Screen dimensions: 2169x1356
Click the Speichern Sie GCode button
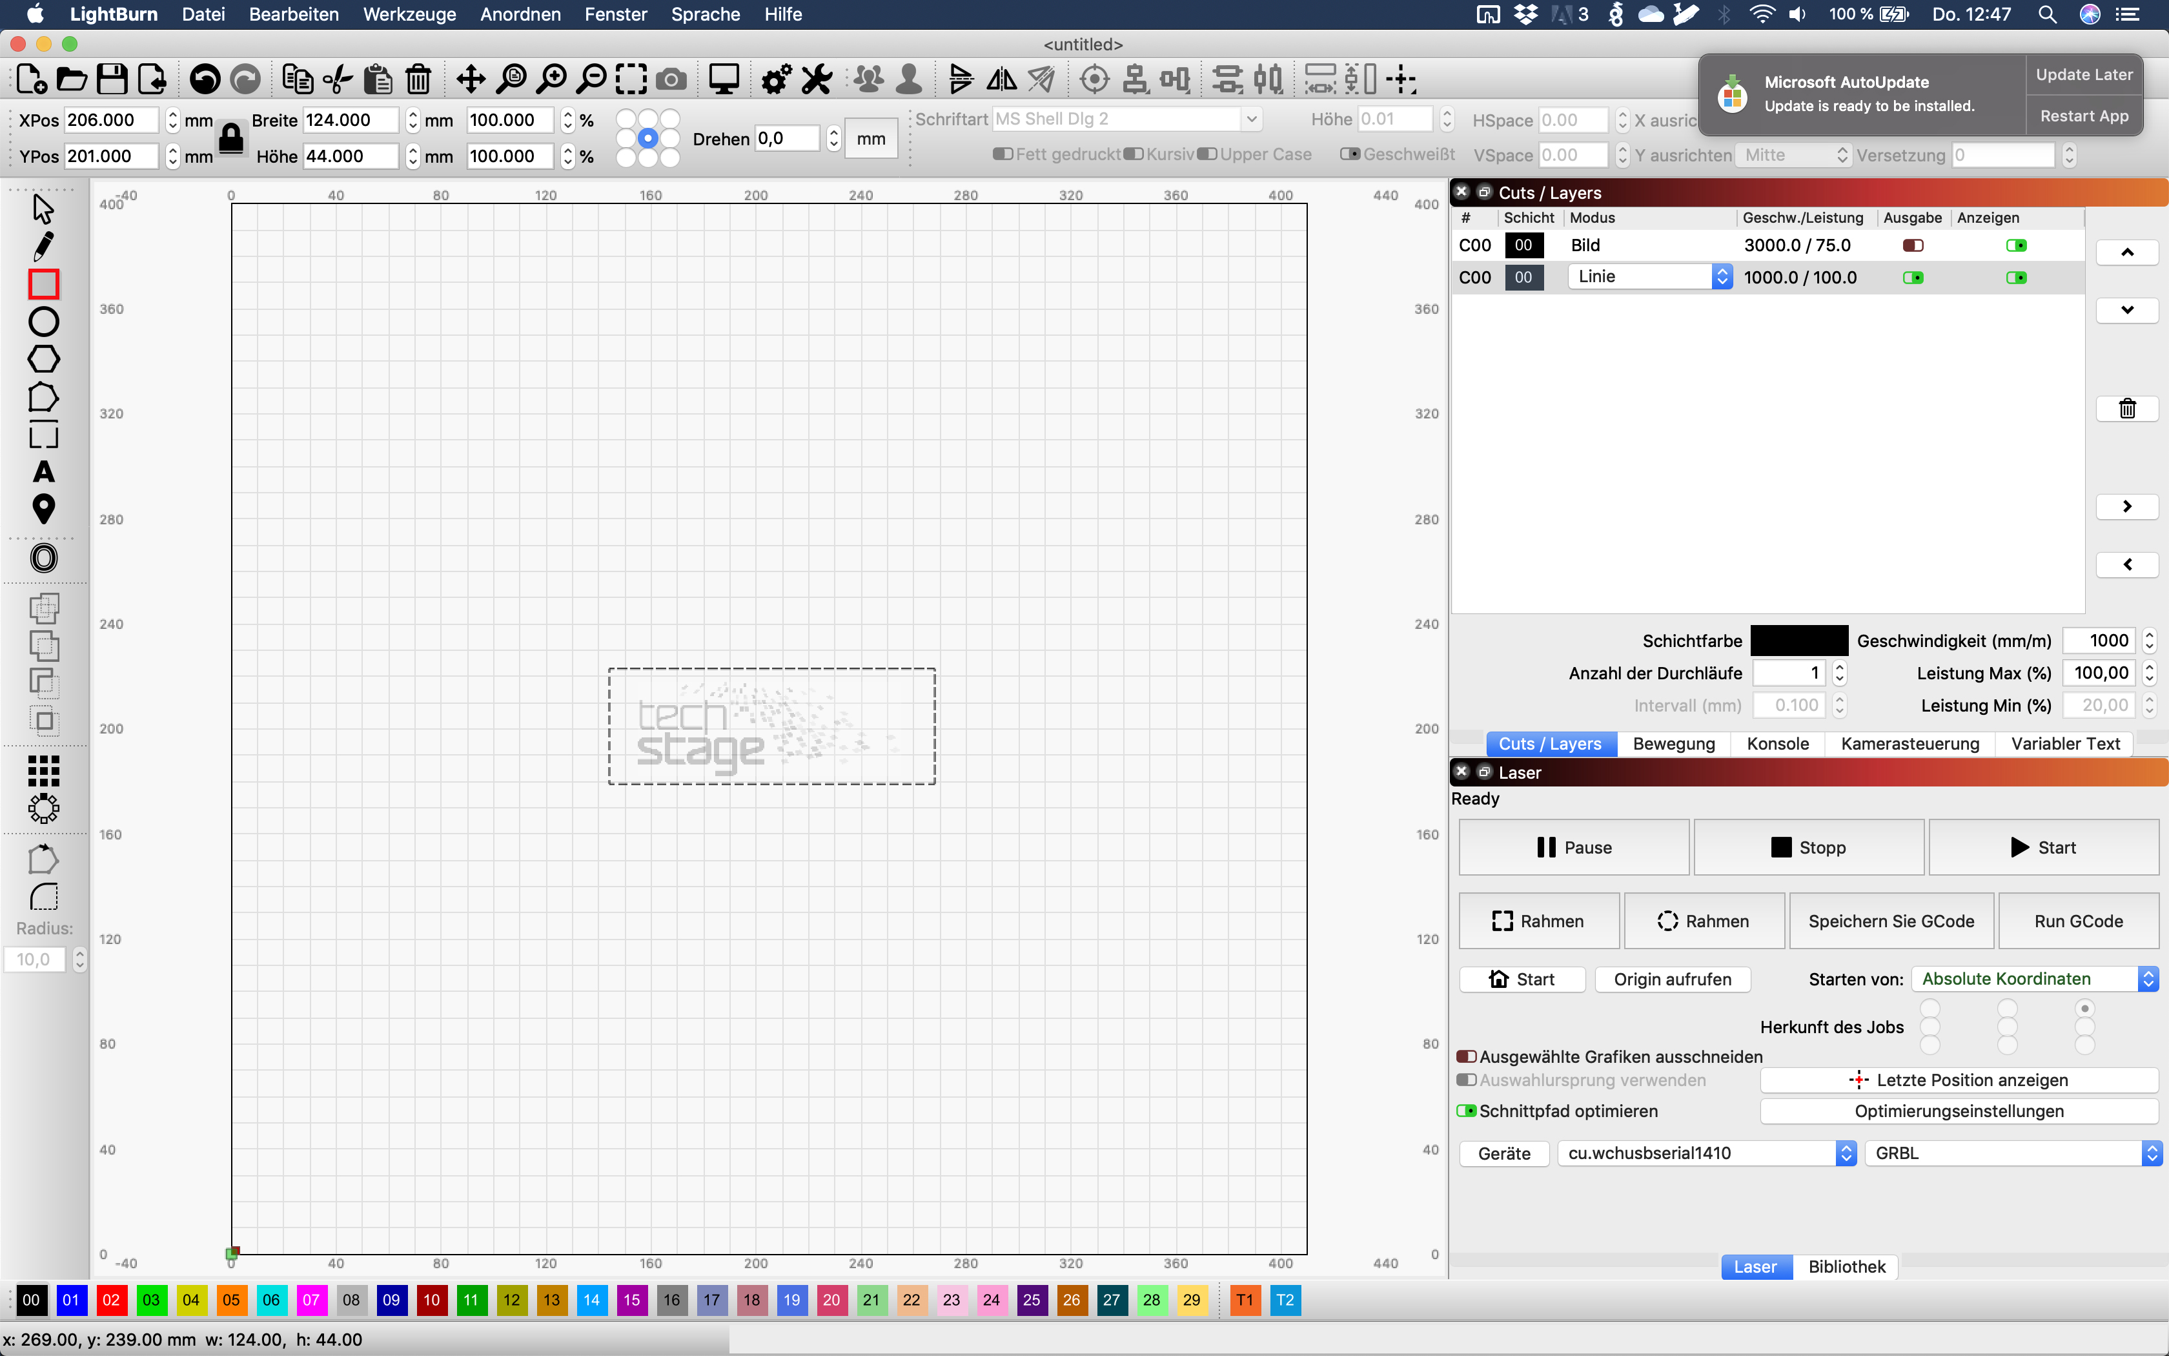pos(1891,921)
